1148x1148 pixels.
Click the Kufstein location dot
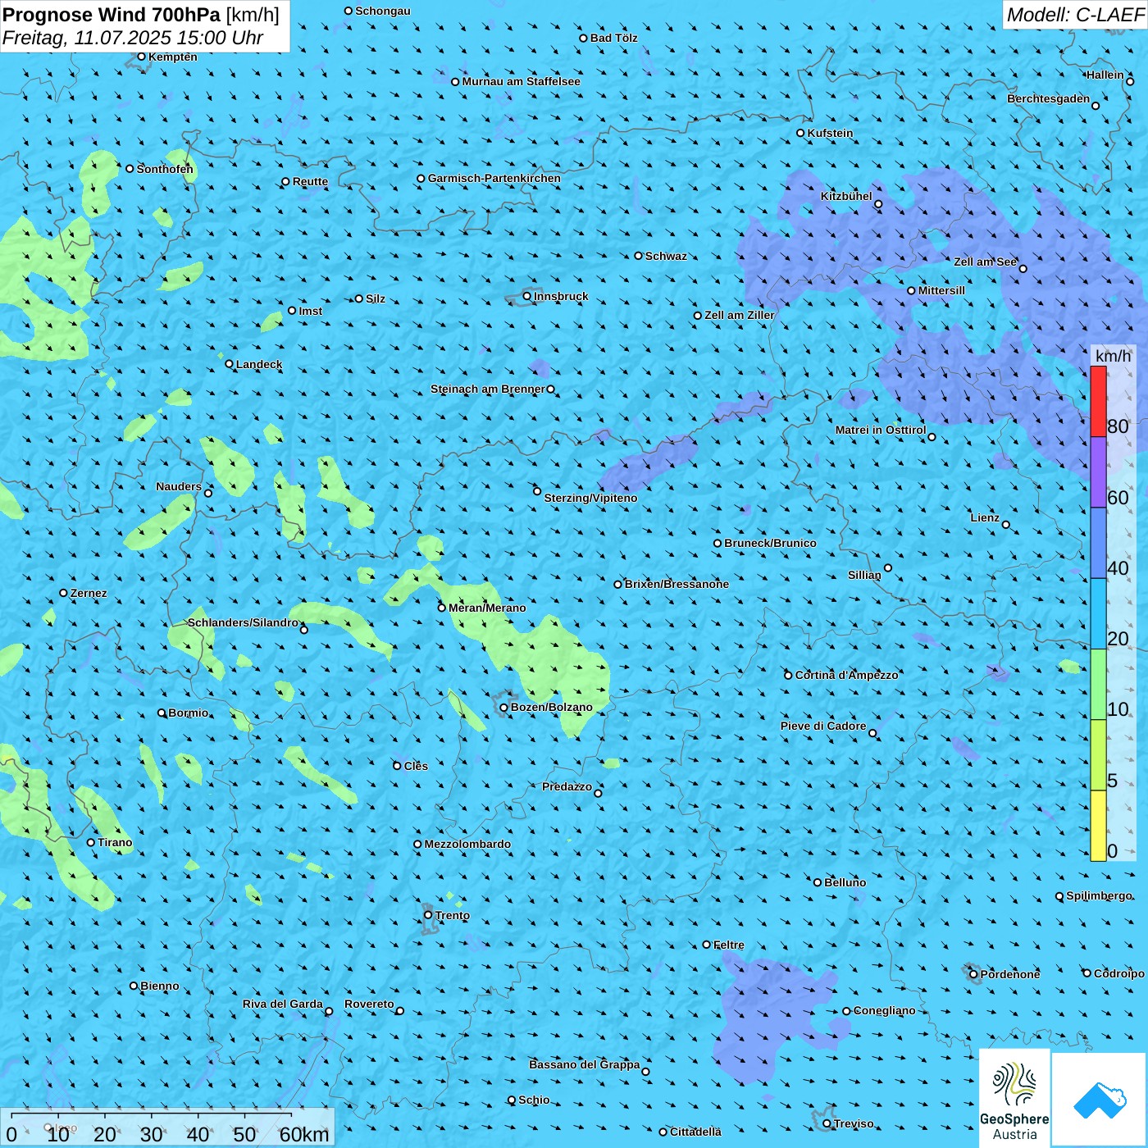(801, 133)
